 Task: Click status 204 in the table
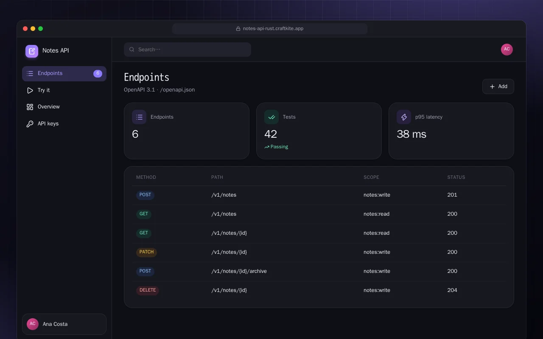[452, 290]
